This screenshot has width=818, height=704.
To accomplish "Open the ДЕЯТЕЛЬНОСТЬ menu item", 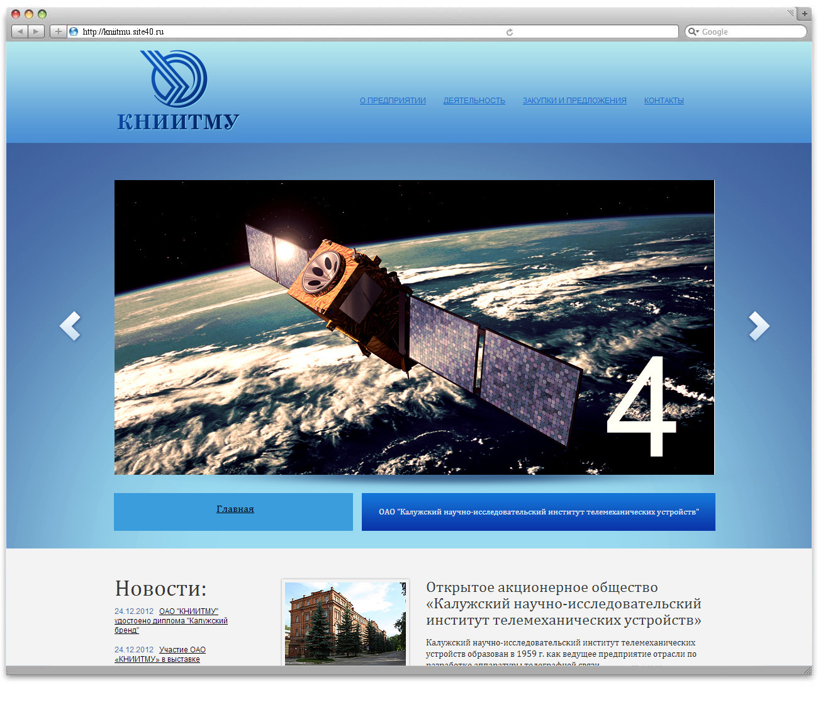I will [x=474, y=101].
